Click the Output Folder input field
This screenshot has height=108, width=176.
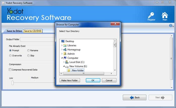37,39
